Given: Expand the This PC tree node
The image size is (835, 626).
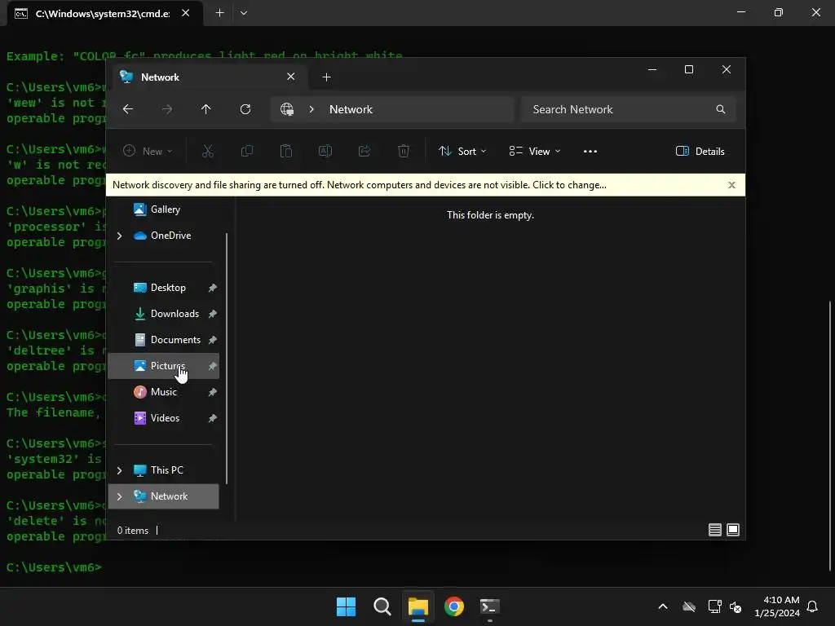Looking at the screenshot, I should (120, 470).
